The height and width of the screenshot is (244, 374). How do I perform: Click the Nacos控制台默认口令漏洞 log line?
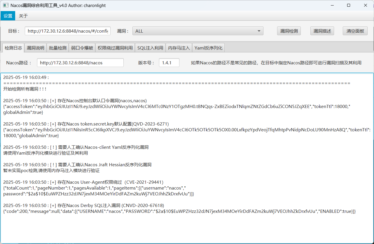coord(75,100)
